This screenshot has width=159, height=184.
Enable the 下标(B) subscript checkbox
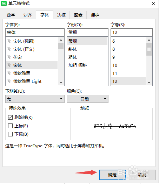point(10,134)
